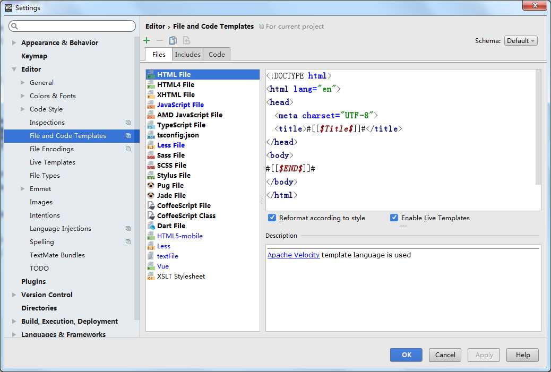Click the SCSS File template icon
This screenshot has width=551, height=372.
coord(151,166)
